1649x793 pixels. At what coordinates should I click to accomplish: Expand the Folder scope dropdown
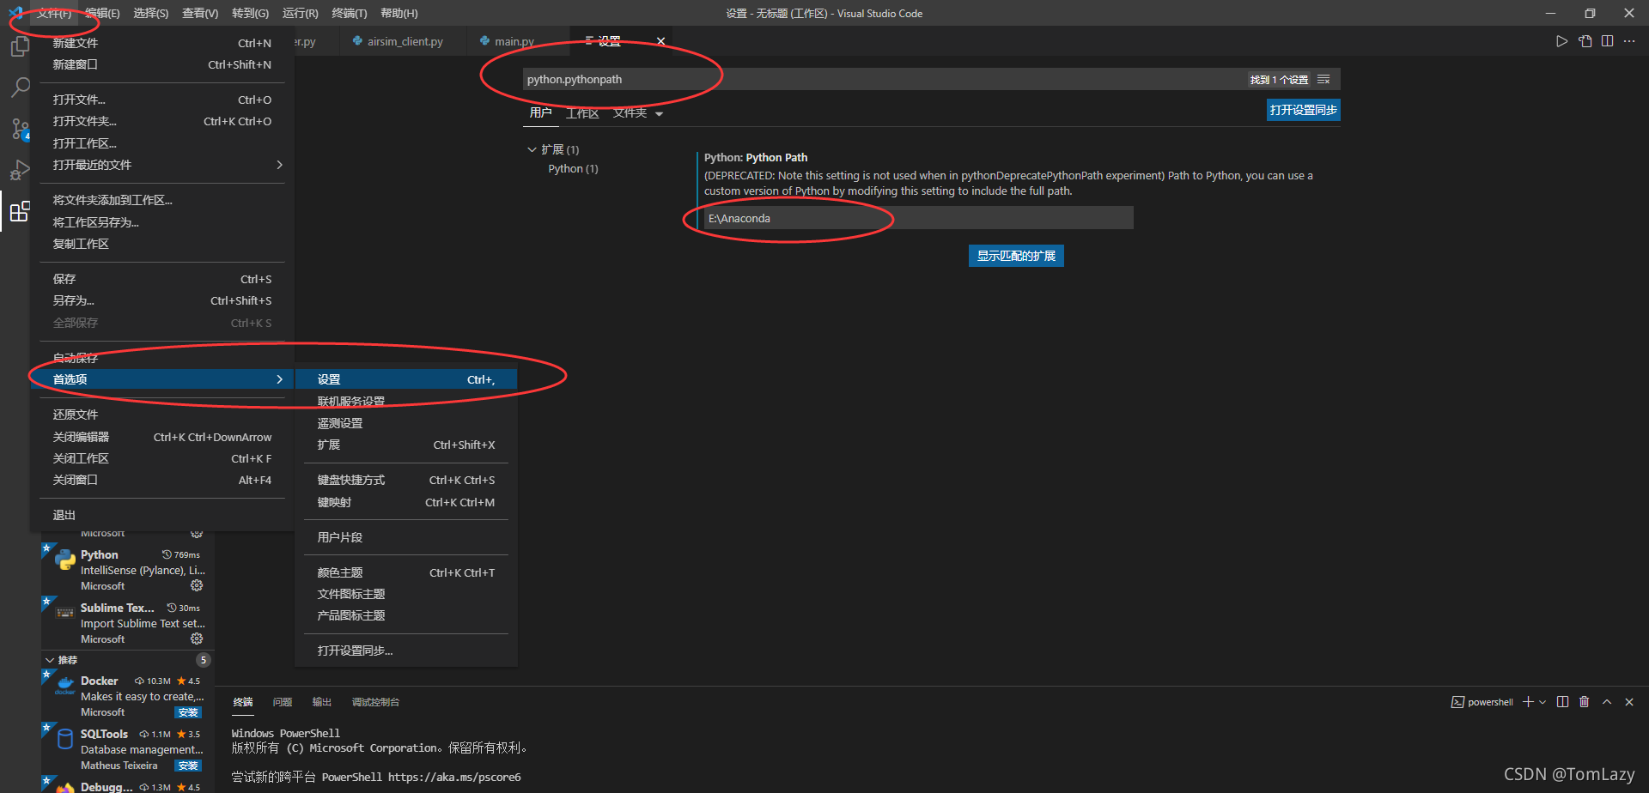(x=660, y=113)
